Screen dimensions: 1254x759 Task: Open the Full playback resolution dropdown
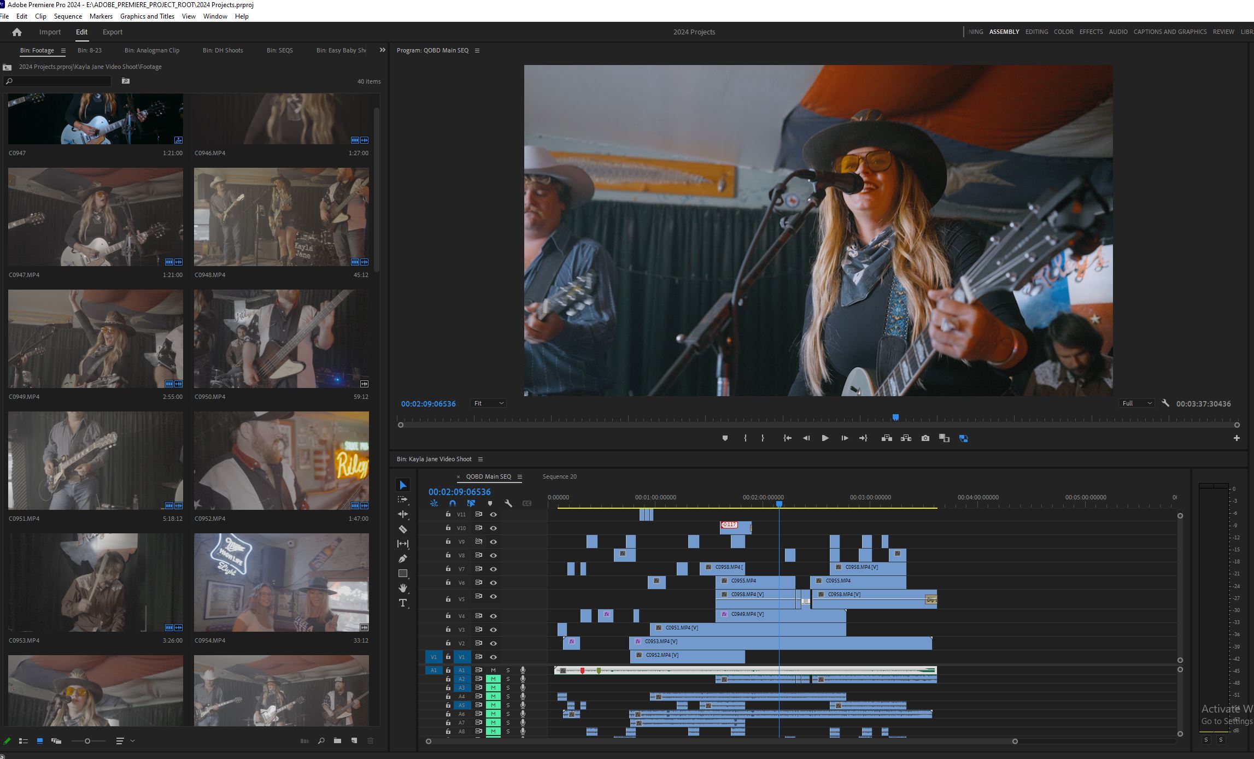tap(1136, 403)
